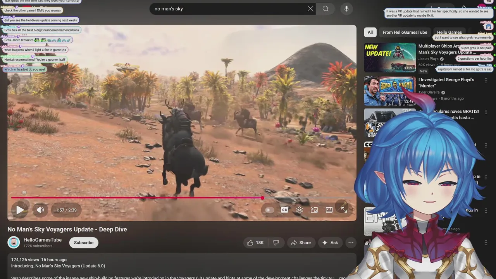Open the Ask AI button
The image size is (496, 279).
330,243
